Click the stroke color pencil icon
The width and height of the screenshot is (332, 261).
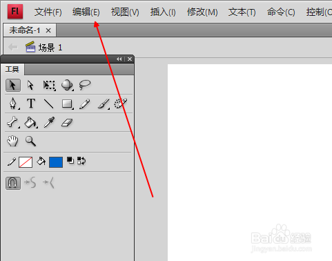[x=12, y=162]
